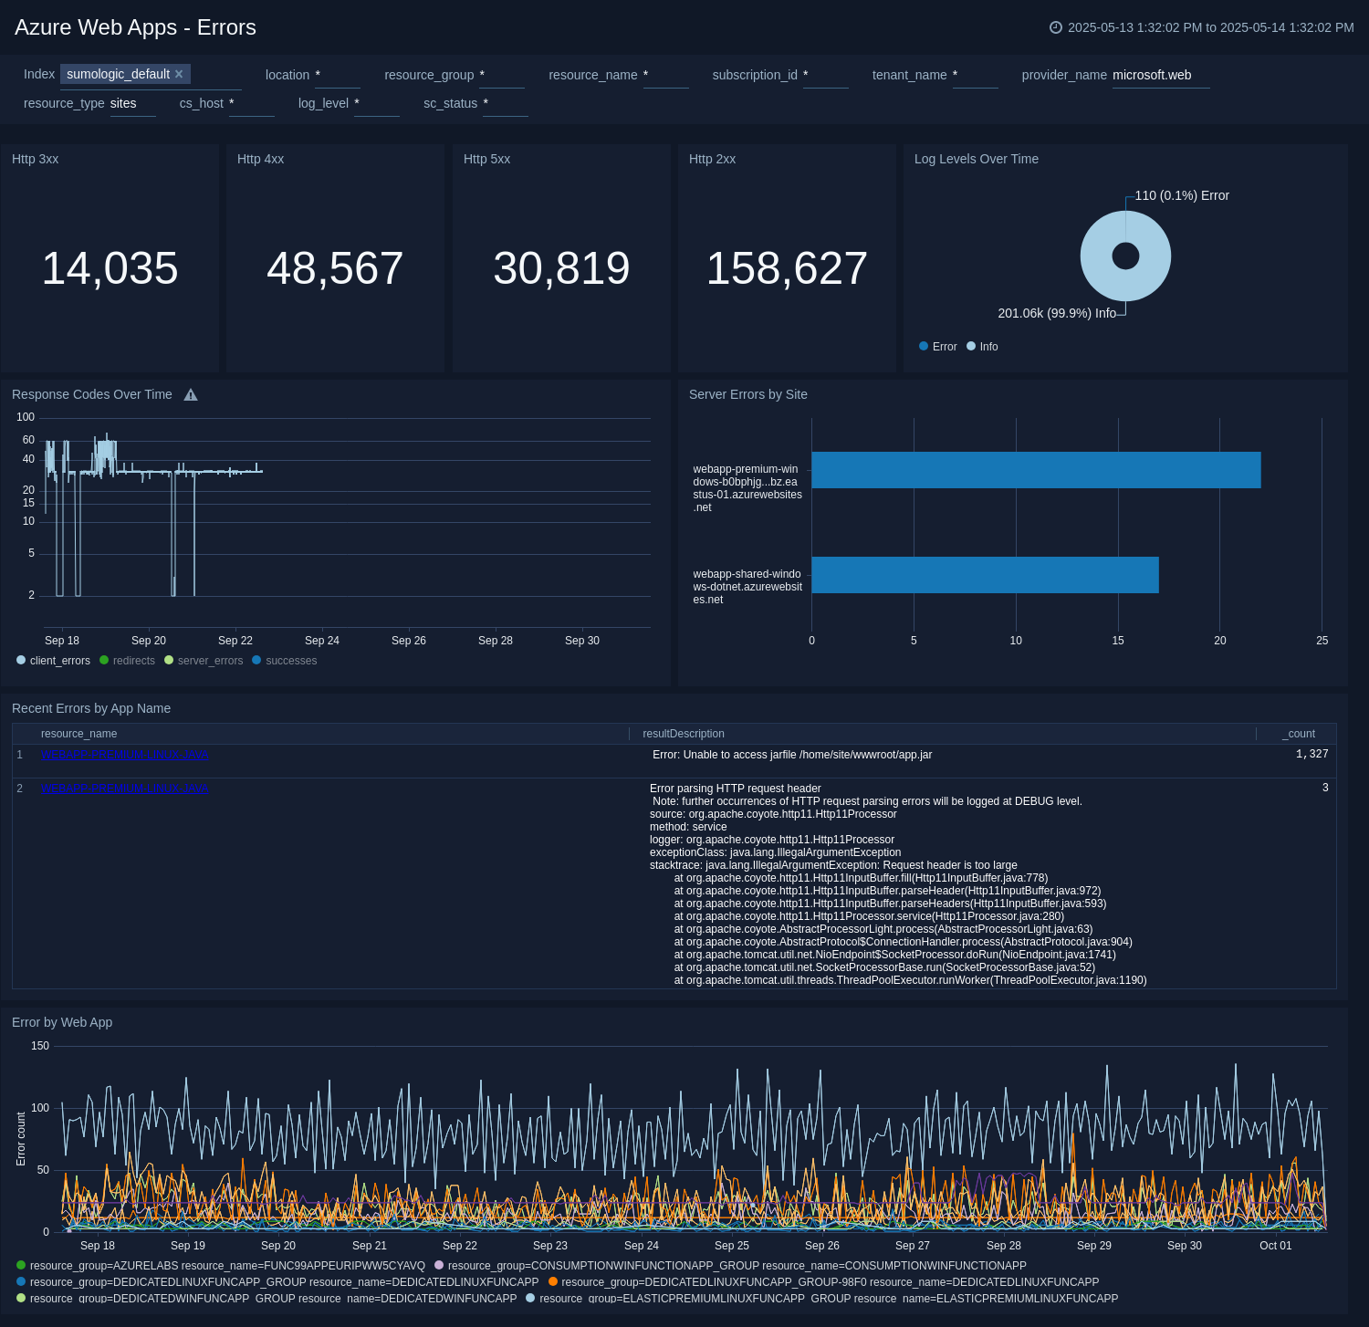This screenshot has width=1369, height=1327.
Task: Sort by the resultDescription column header
Action: [684, 734]
